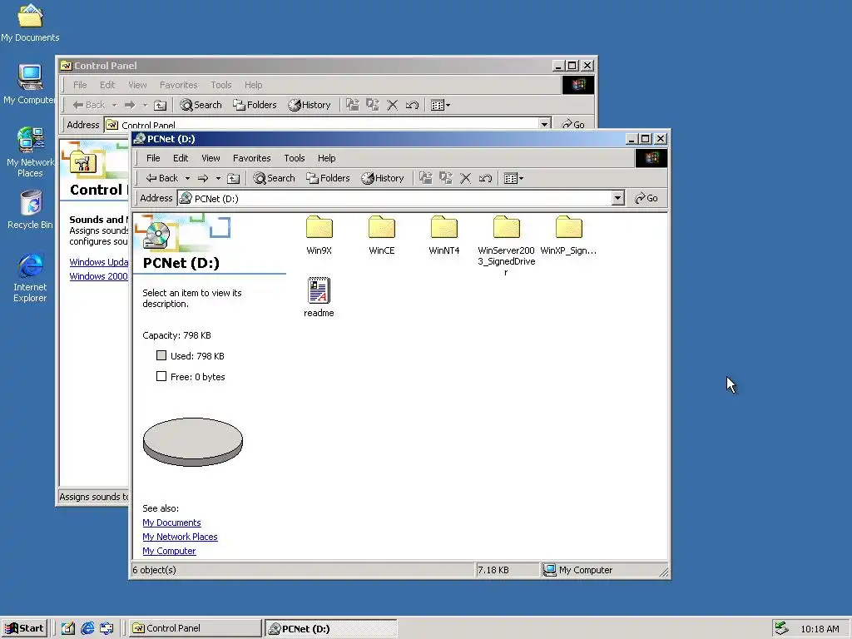Open the WinCE folder
This screenshot has height=639, width=852.
(381, 235)
